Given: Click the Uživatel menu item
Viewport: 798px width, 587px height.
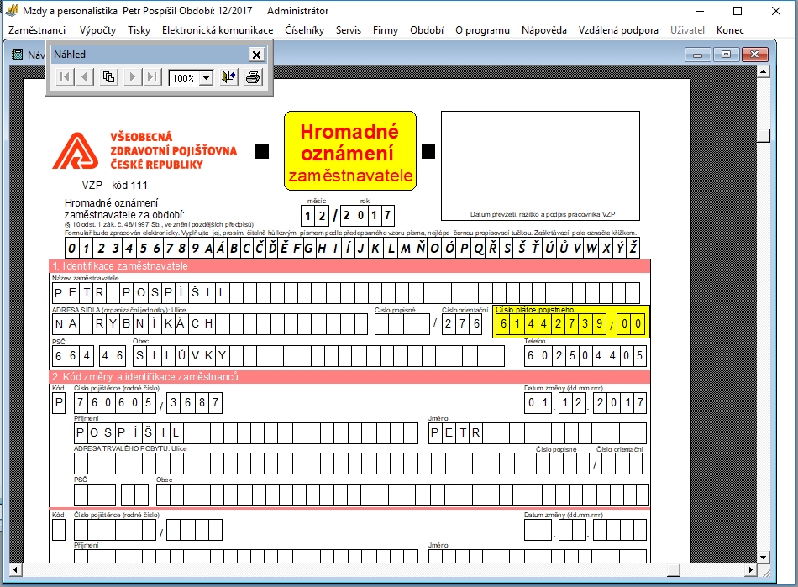Looking at the screenshot, I should (687, 30).
